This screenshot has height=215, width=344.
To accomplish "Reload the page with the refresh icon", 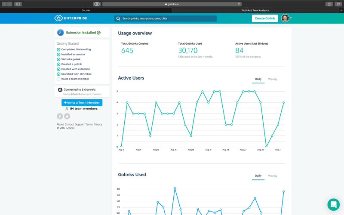I will coord(239,4).
